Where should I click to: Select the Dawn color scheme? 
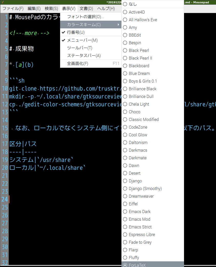[x=153, y=165]
